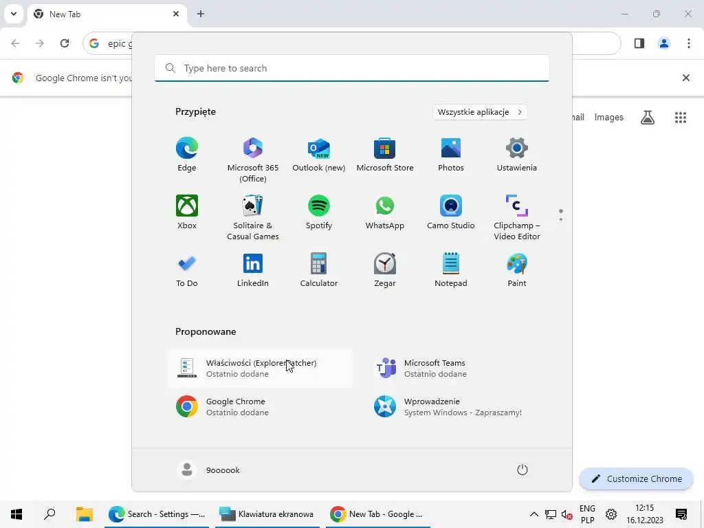Open taskbar settings gear icon
This screenshot has height=528, width=704.
click(611, 514)
